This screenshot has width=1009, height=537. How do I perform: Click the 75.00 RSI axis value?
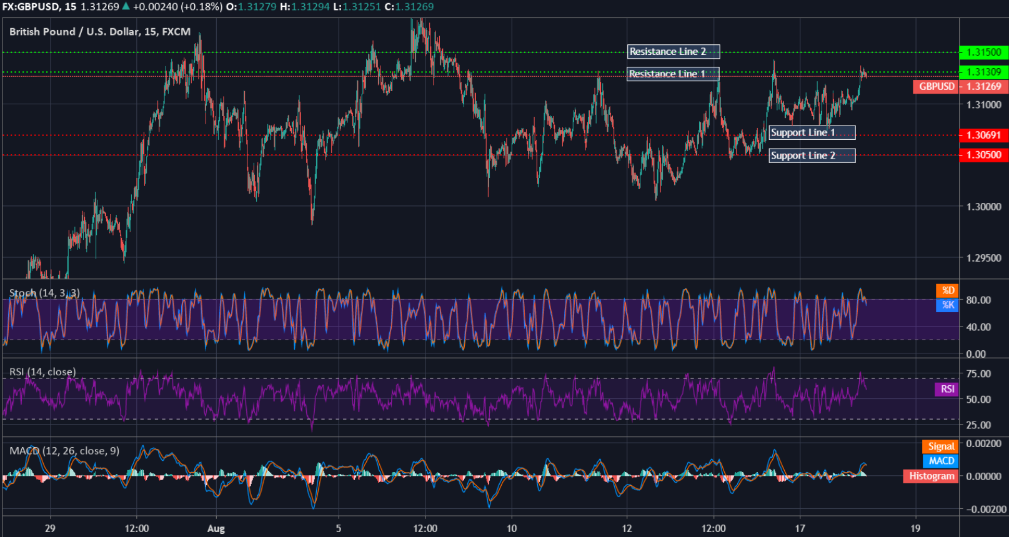point(978,374)
